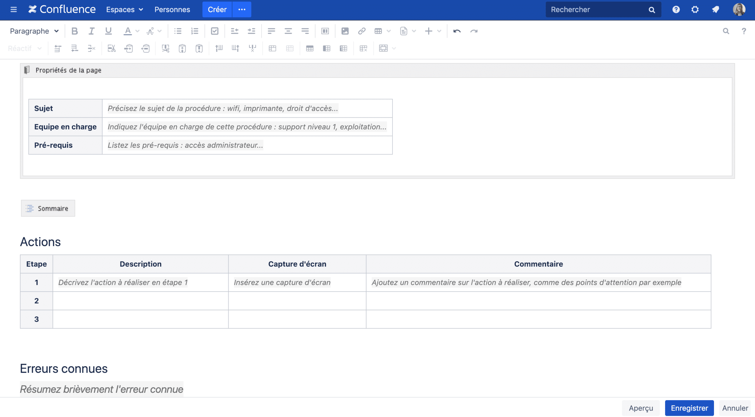Toggle the table header row
Image resolution: width=755 pixels, height=417 pixels.
coord(310,48)
